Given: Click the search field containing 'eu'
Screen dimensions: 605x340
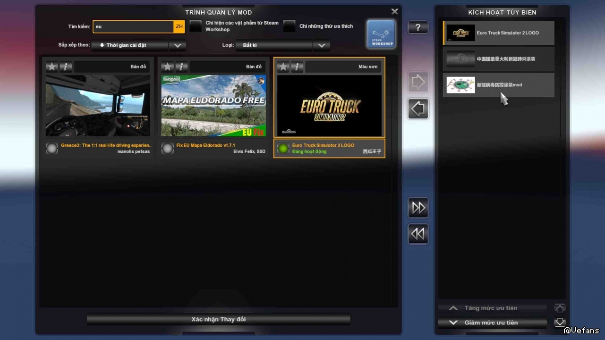Looking at the screenshot, I should [x=133, y=26].
